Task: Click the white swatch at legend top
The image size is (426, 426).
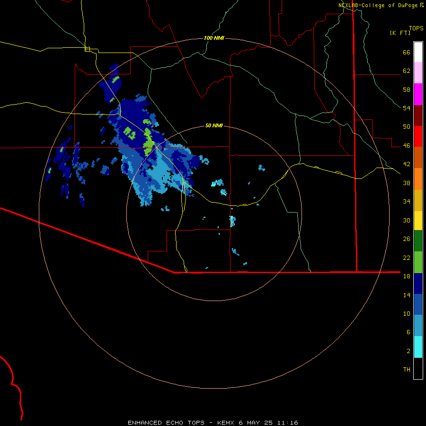Action: (x=418, y=52)
